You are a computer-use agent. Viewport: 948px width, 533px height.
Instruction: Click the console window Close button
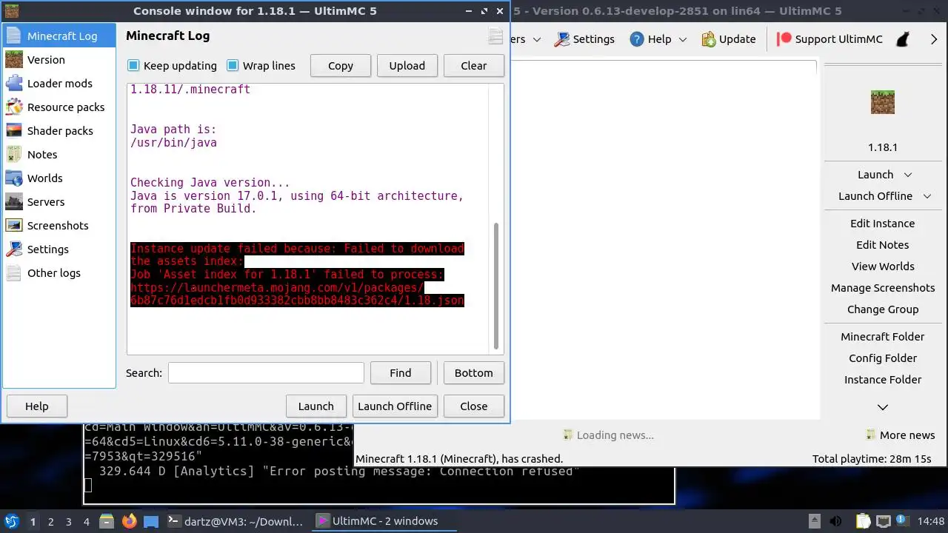[x=474, y=406]
